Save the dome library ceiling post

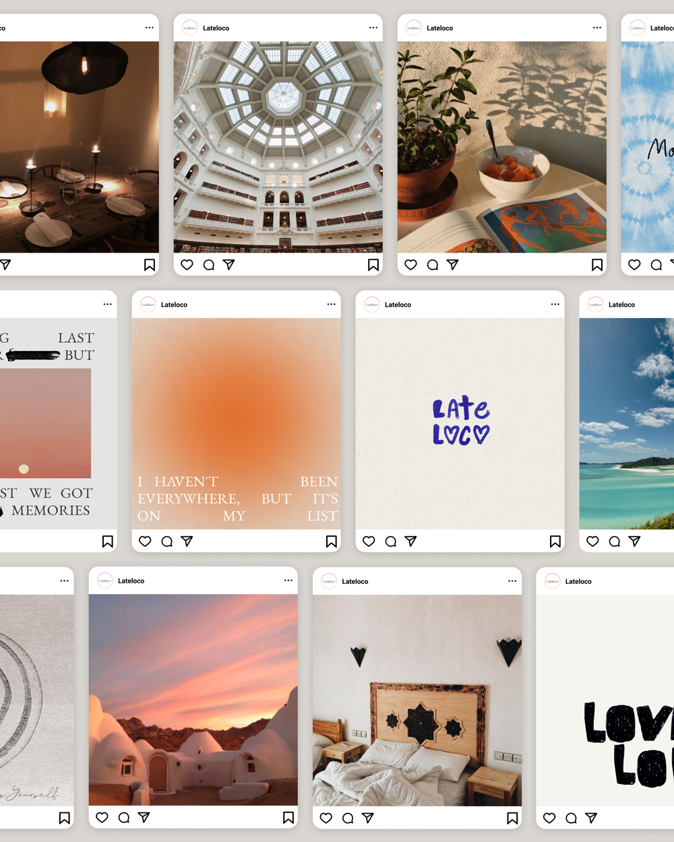(373, 265)
